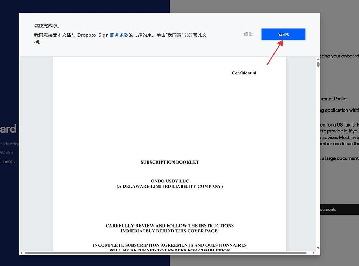Viewport: 359px width, 266px height.
Task: Click the vertical scrollbar up arrow
Action: pyautogui.click(x=318, y=59)
